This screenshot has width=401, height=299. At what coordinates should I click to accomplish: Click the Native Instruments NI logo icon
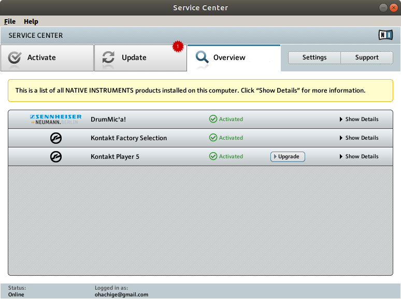coord(385,35)
